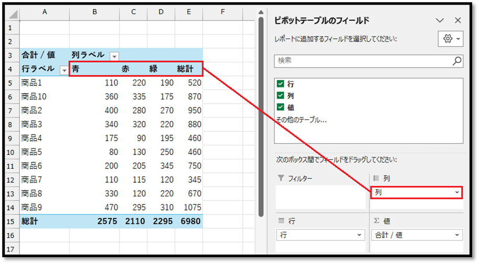Image resolution: width=479 pixels, height=264 pixels.
Task: Uncheck the 行 field checkbox
Action: [x=281, y=84]
